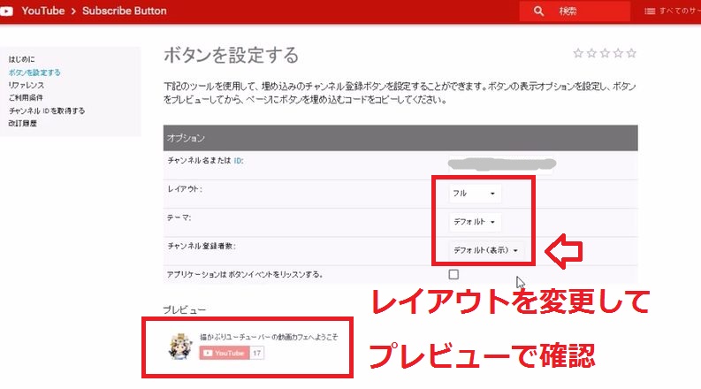
Task: Open チャンネル ID を取得する sidebar link
Action: (46, 111)
